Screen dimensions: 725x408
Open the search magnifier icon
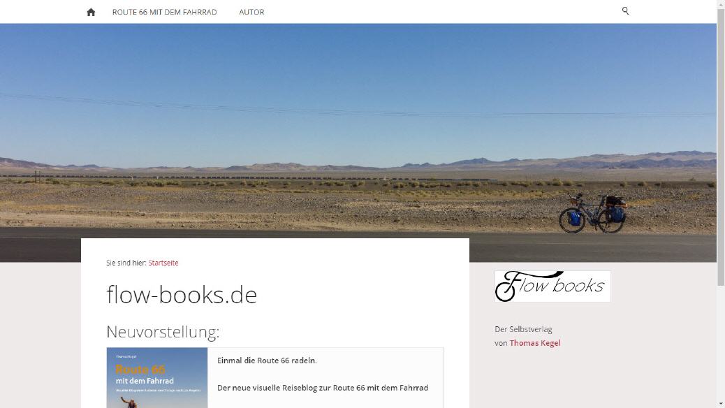pos(625,10)
